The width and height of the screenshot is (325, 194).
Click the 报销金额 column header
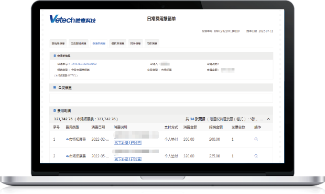[x=216, y=127]
